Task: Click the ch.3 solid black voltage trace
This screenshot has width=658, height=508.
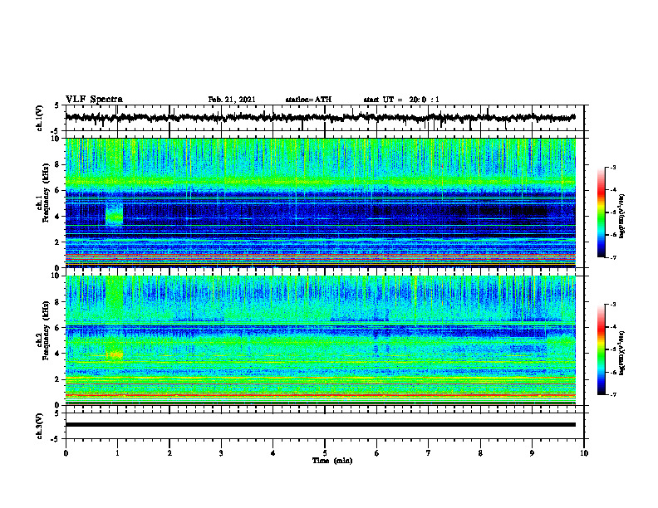Action: [320, 425]
